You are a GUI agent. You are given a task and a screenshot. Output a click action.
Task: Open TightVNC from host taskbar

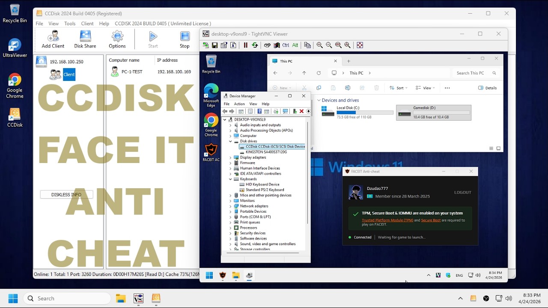click(x=138, y=298)
